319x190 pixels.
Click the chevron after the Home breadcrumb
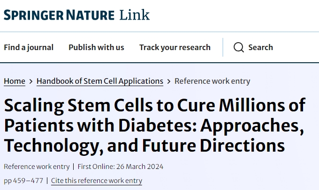pos(31,81)
